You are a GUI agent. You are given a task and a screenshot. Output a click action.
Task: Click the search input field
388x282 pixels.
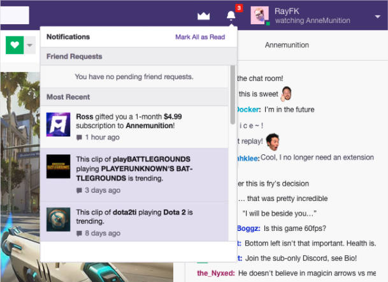point(15,15)
